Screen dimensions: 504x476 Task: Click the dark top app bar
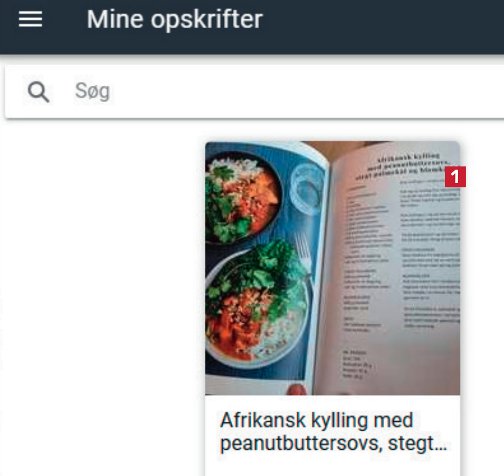point(252,27)
